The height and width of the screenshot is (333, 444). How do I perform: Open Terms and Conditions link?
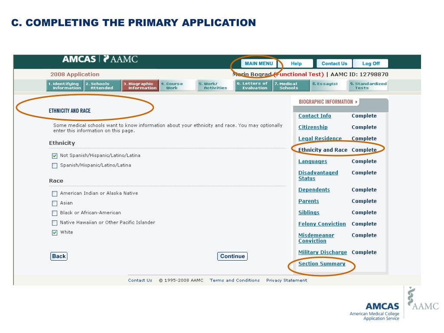coord(235,281)
